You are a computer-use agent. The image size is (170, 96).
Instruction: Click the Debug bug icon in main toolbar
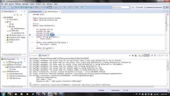click(22, 7)
